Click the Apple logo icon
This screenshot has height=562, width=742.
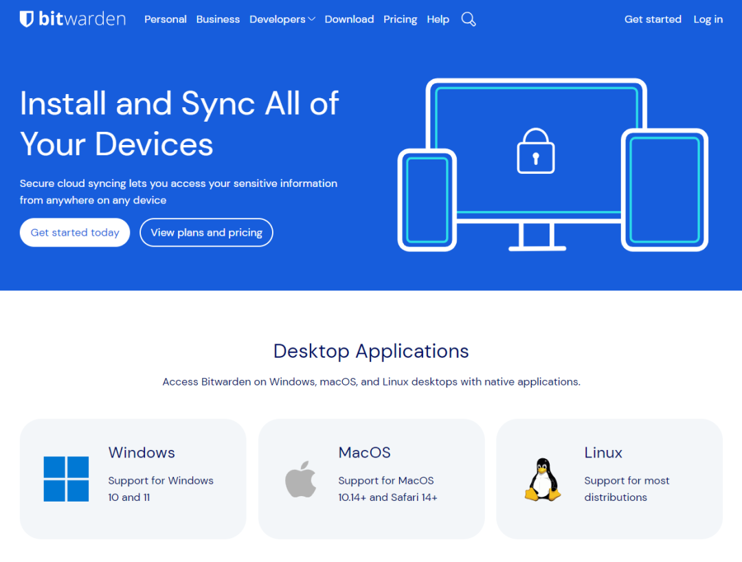(301, 480)
